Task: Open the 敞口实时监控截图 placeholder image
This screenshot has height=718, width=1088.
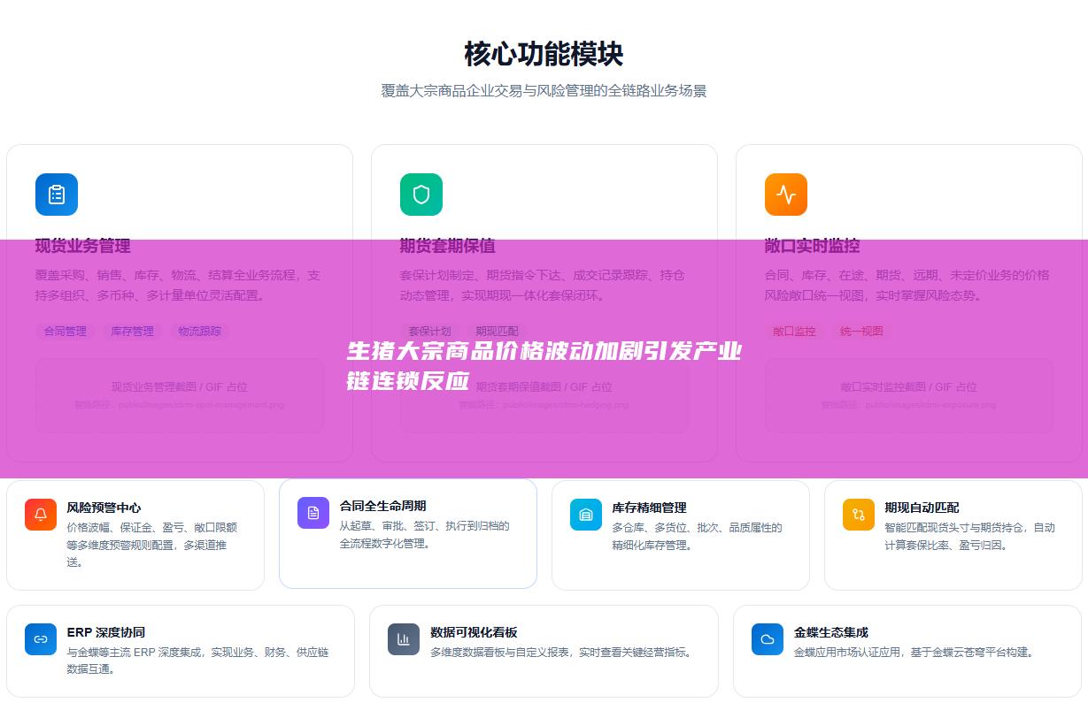Action: click(x=909, y=395)
